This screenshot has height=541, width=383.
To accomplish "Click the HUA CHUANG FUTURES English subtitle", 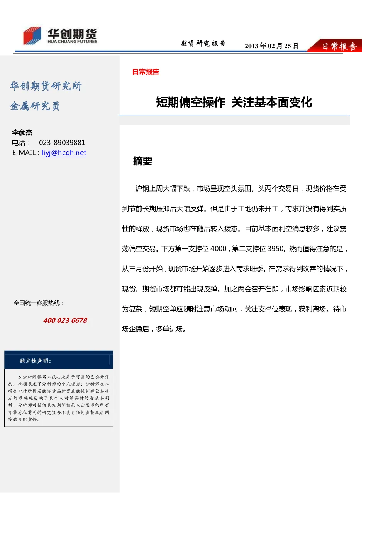I will coord(73,42).
